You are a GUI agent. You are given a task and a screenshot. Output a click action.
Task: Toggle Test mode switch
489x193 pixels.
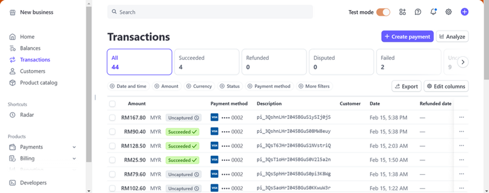point(383,12)
